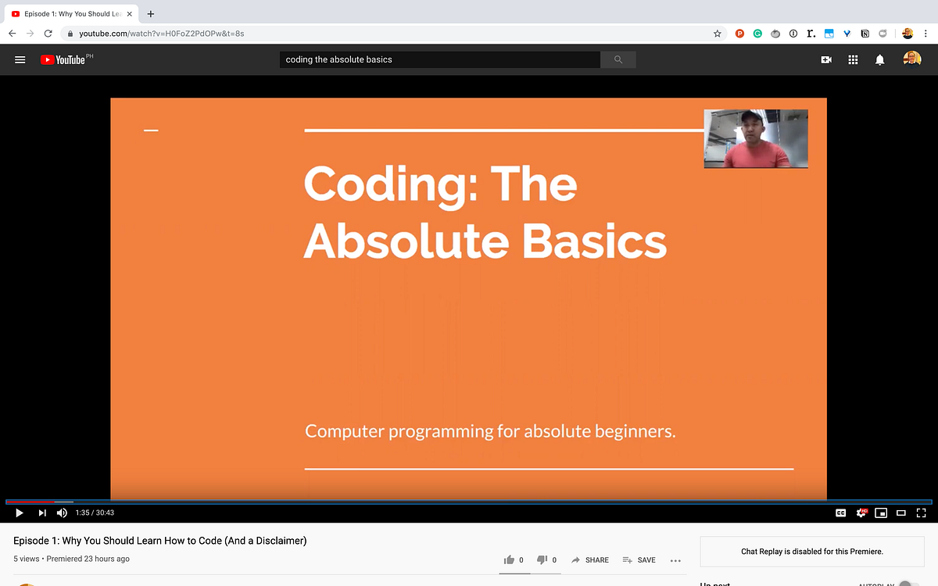938x586 pixels.
Task: Open the Notion web clipper extension
Action: (x=865, y=34)
